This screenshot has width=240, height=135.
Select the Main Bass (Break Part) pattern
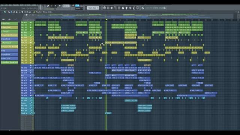click(9, 63)
